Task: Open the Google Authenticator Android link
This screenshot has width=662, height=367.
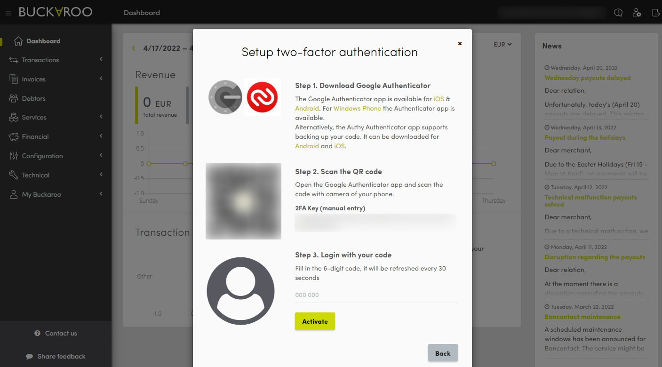Action: point(307,108)
